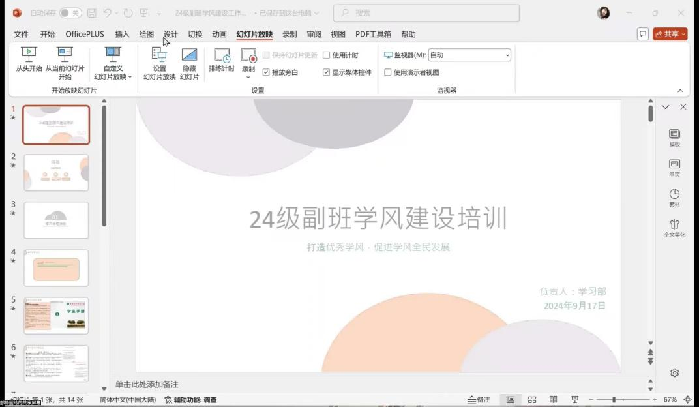
Task: Toggle the 自动保存 autosave switch
Action: tap(70, 13)
